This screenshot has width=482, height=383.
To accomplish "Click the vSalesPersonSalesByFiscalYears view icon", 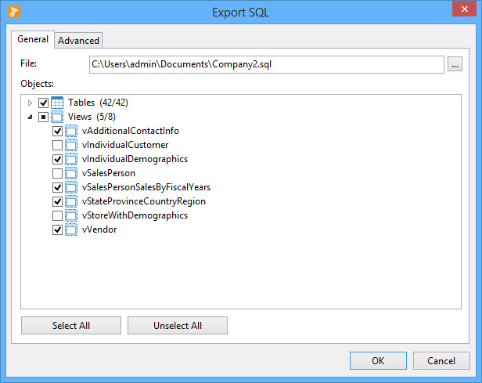I will tap(71, 187).
